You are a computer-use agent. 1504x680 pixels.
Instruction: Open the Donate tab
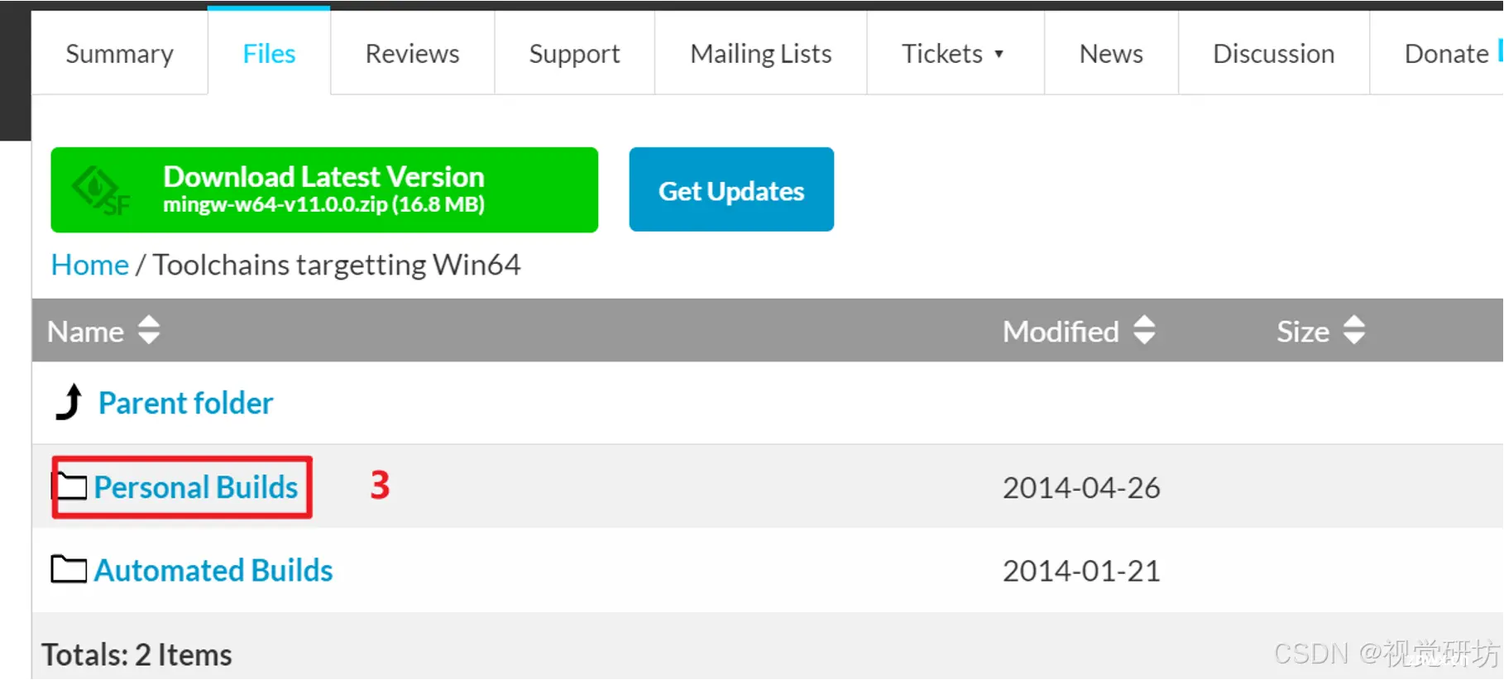click(x=1445, y=54)
